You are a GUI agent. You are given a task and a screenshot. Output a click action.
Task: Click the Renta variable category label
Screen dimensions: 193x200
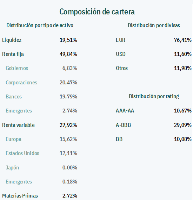18,125
